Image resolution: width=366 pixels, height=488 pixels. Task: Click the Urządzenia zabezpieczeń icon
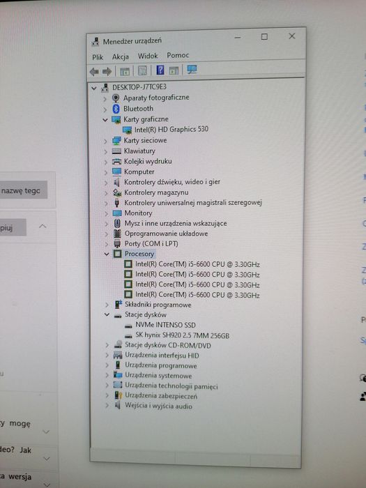pyautogui.click(x=118, y=395)
